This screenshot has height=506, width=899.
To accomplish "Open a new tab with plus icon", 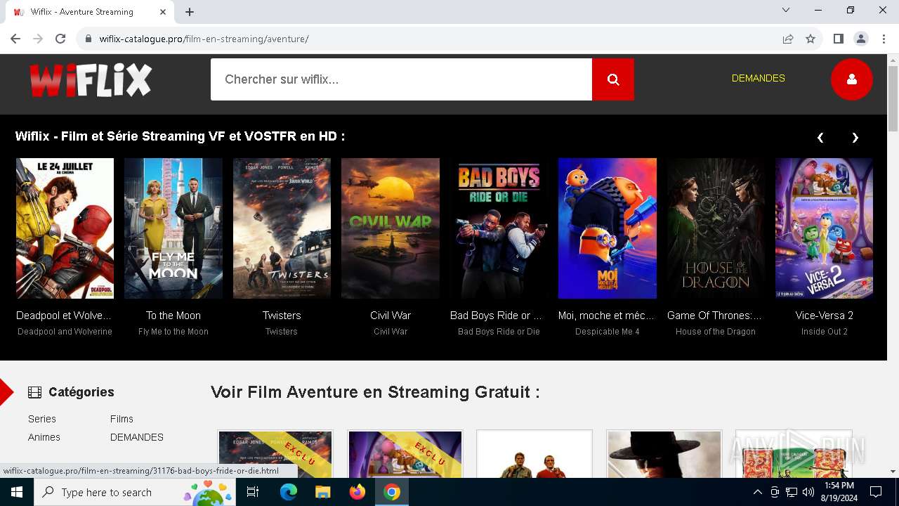I will pos(190,12).
